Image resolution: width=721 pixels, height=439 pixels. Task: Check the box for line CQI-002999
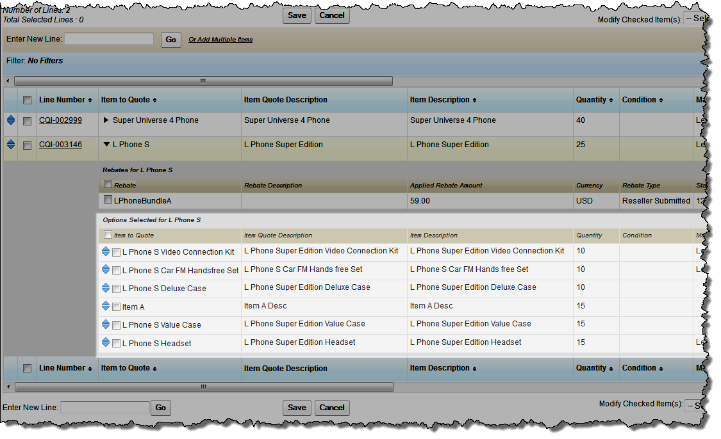[x=27, y=121]
